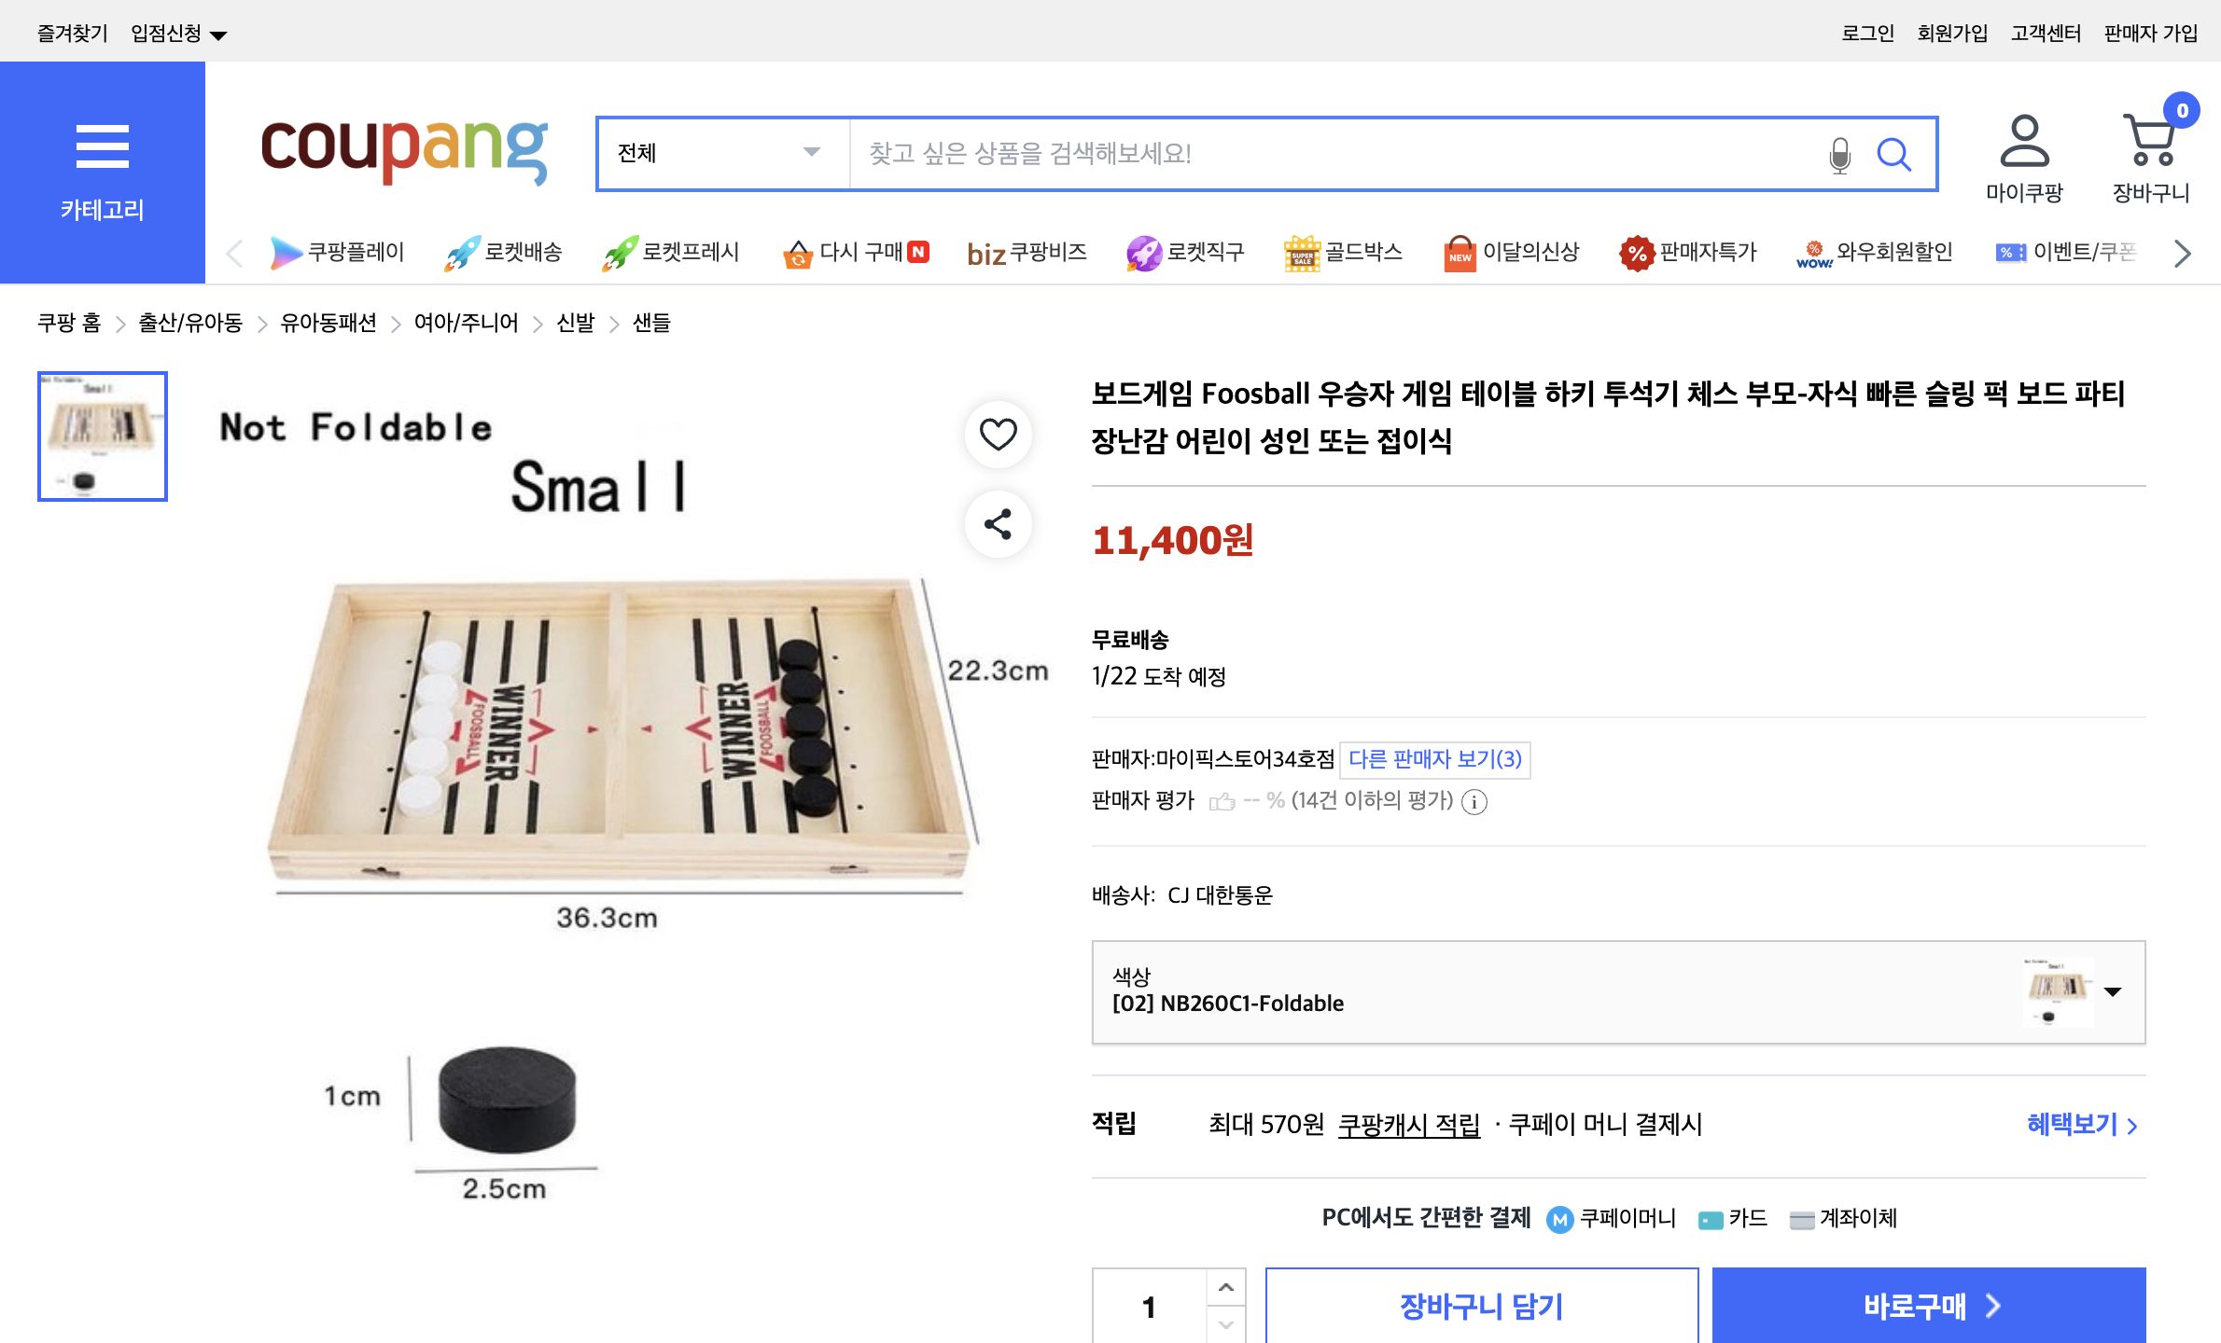Click the voice search microphone icon
The height and width of the screenshot is (1343, 2221).
click(x=1839, y=154)
